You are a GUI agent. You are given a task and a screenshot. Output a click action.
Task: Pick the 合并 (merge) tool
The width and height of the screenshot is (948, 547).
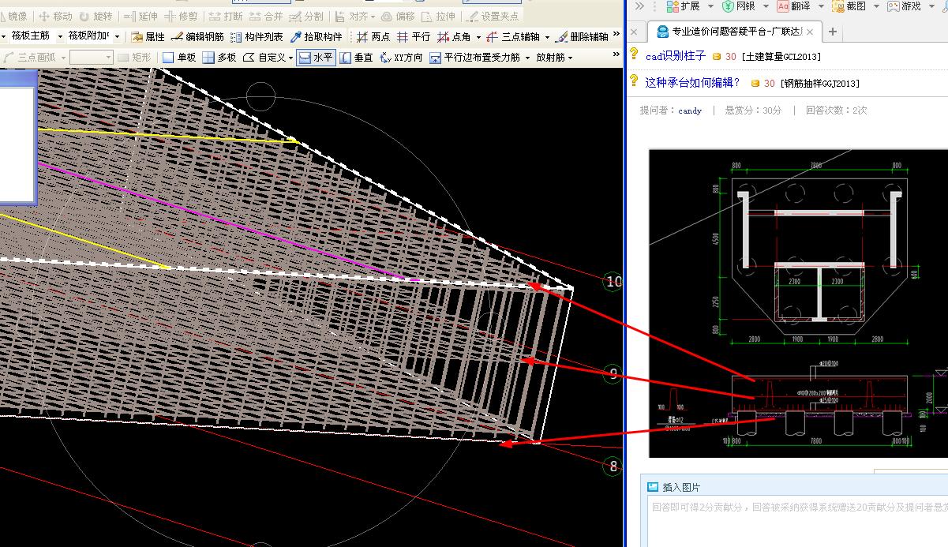[266, 16]
